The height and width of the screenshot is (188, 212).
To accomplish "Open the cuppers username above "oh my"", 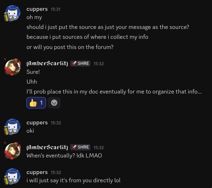I will click(x=37, y=9).
